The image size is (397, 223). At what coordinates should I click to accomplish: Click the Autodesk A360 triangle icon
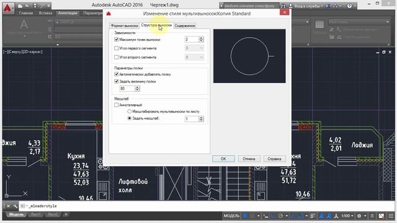[x=336, y=6]
